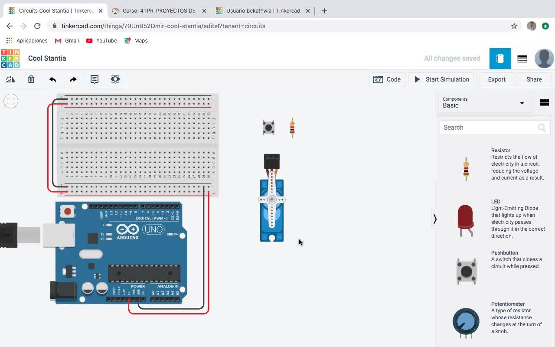Click the Share button
Image resolution: width=555 pixels, height=347 pixels.
point(534,79)
